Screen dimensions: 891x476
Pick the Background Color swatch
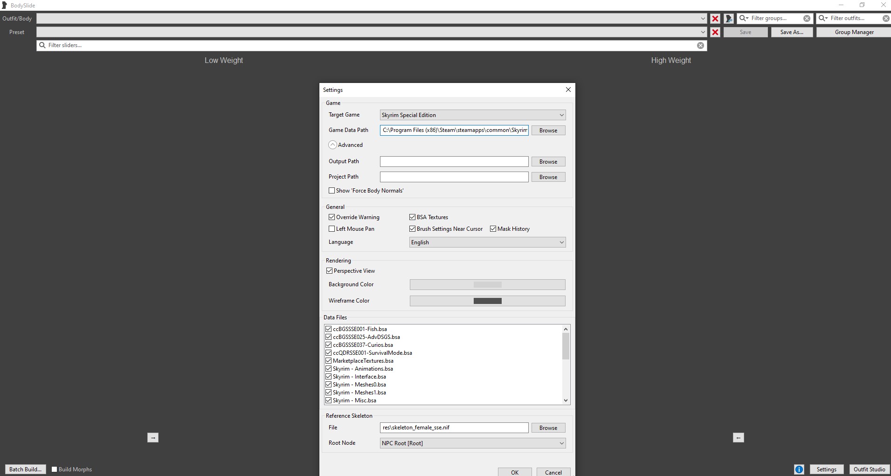(488, 285)
